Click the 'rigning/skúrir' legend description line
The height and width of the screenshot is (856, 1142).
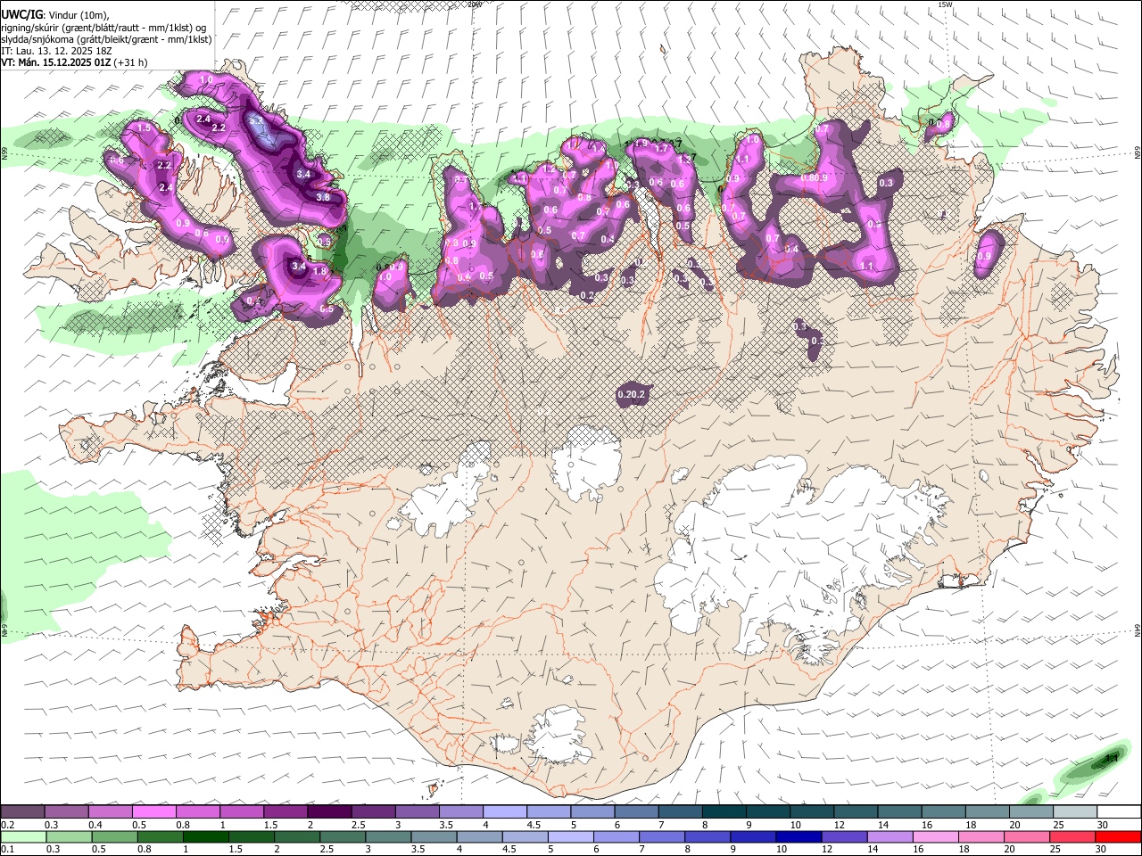point(103,28)
